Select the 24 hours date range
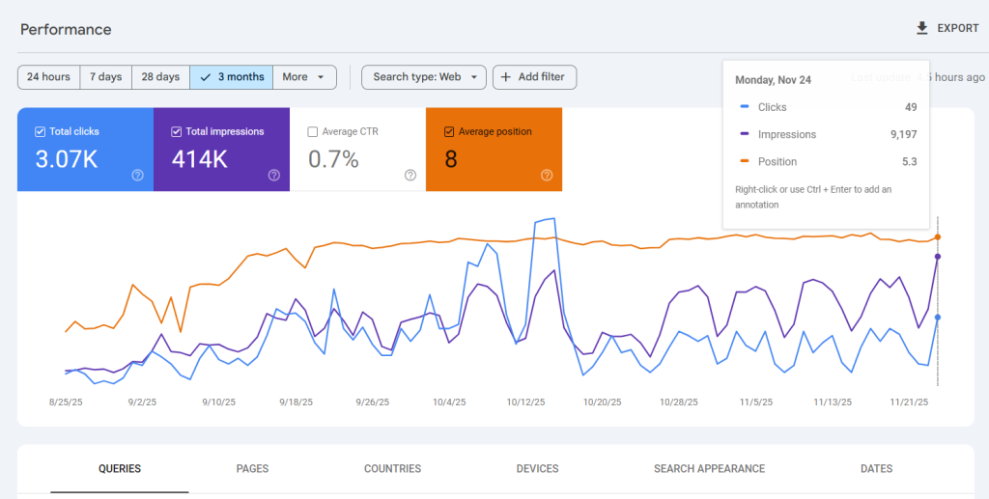This screenshot has height=499, width=989. click(48, 77)
